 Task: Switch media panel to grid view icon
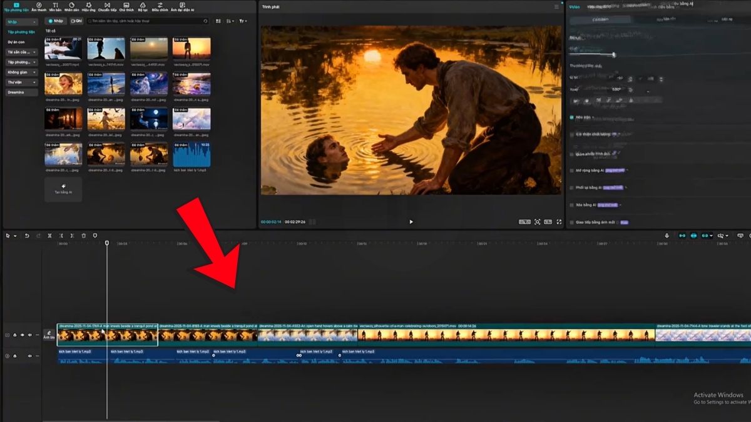[x=218, y=21]
